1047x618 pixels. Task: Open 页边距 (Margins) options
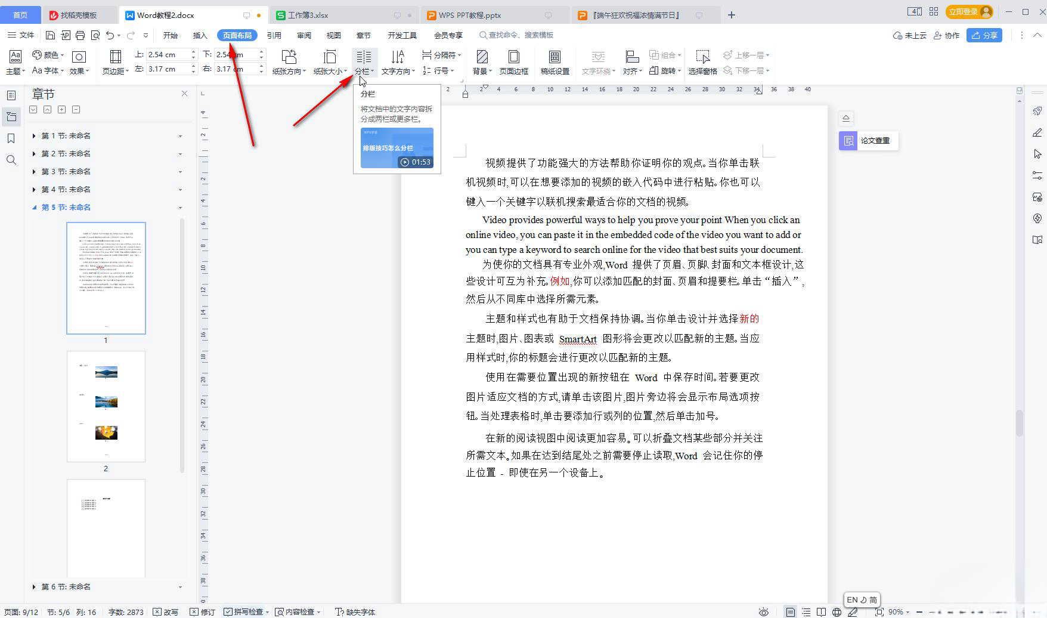116,63
